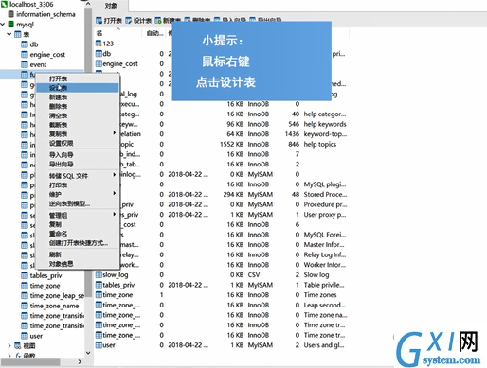Choose 打印表 from the context menu
The height and width of the screenshot is (368, 487).
(x=78, y=185)
